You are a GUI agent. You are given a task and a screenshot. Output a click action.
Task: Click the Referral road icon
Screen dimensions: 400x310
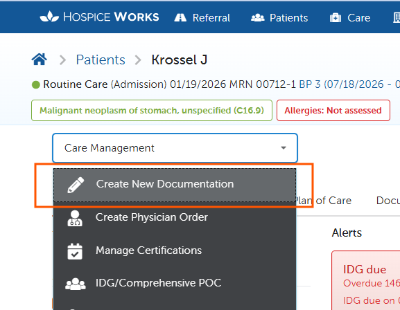(180, 17)
